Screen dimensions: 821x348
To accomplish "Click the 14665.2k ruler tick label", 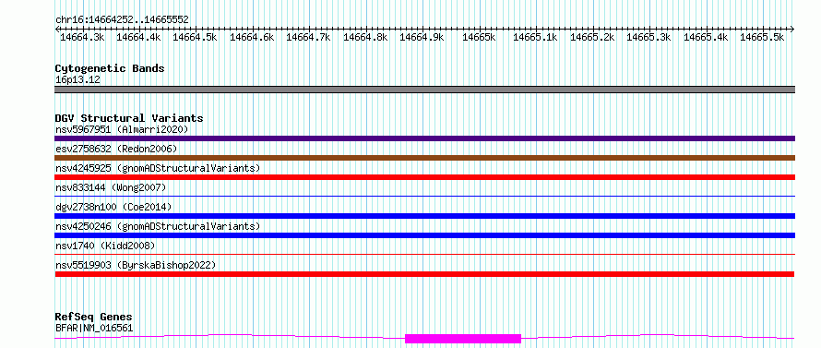I will [x=592, y=37].
